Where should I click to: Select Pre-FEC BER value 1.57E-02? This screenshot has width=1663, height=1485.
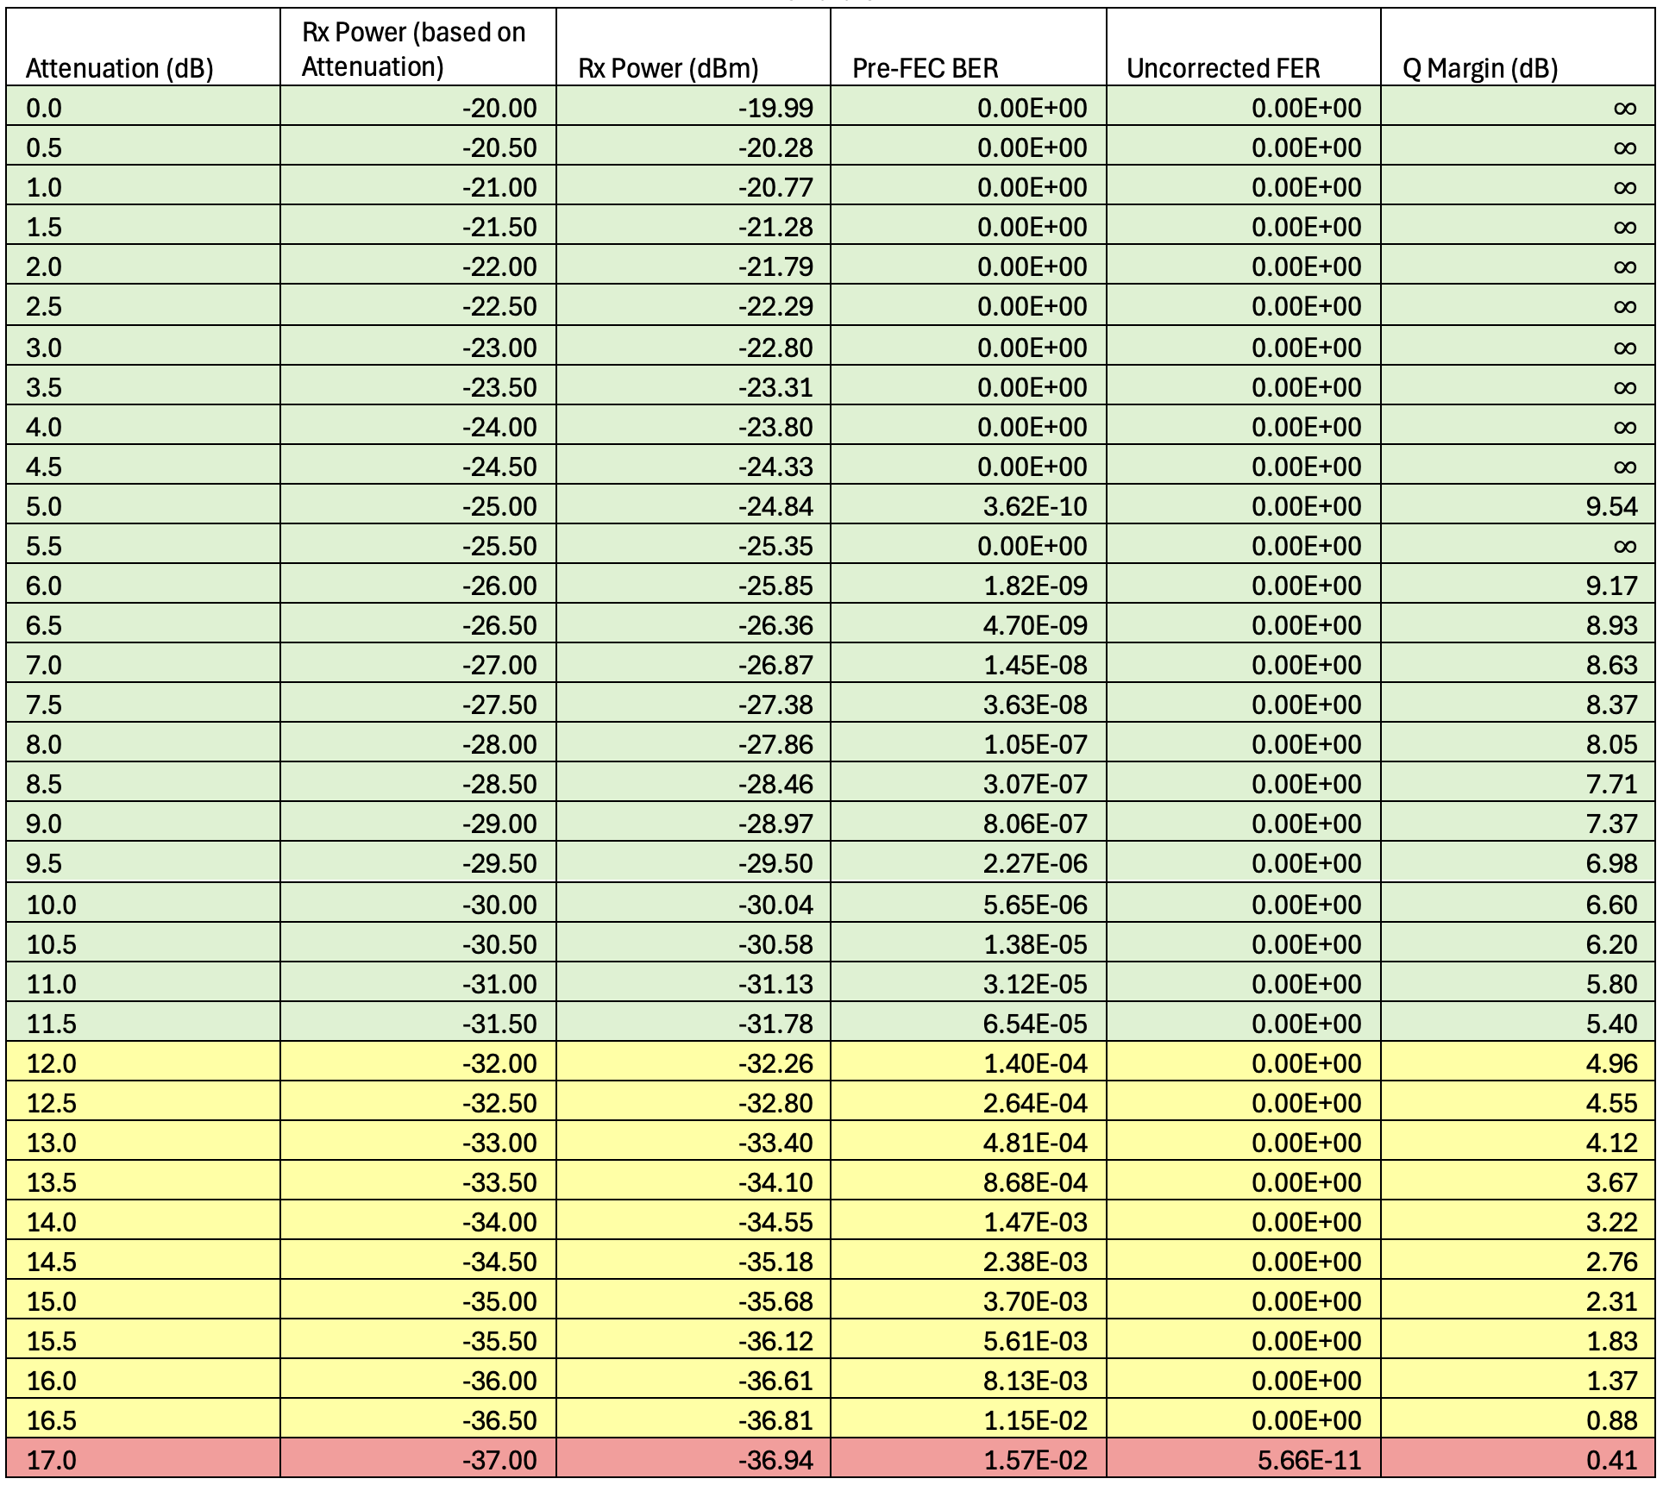(969, 1458)
